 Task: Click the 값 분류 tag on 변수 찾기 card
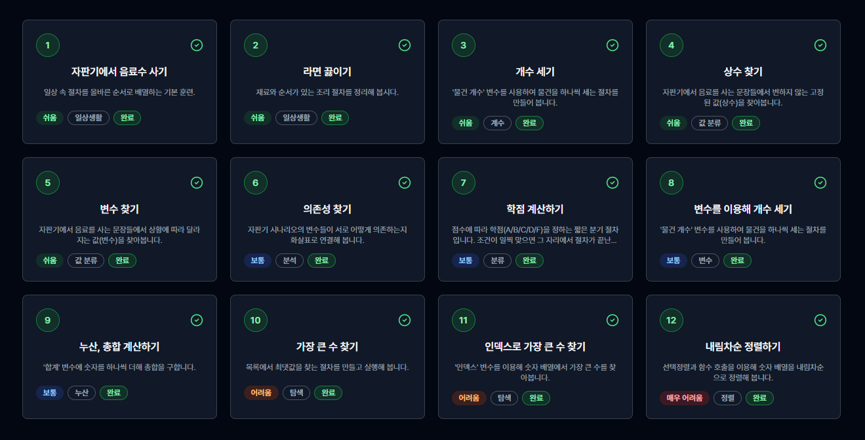pos(86,261)
